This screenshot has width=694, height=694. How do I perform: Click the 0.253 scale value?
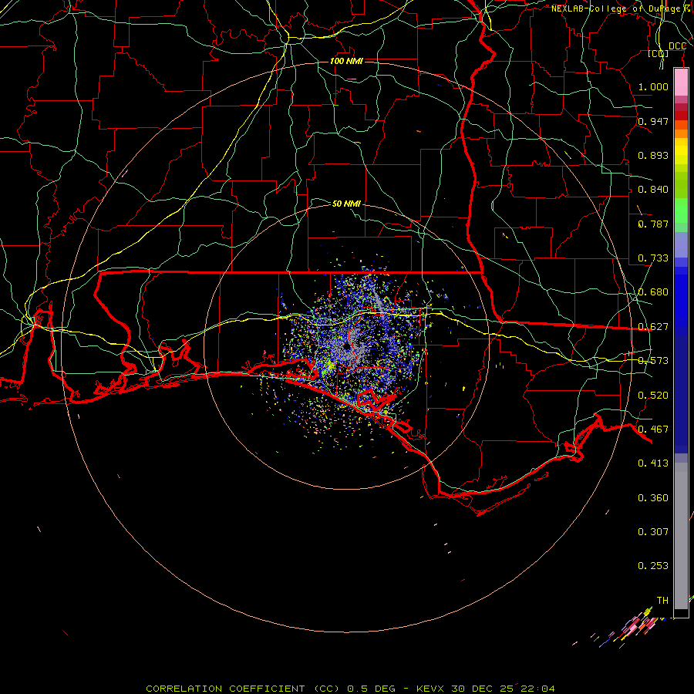[653, 566]
